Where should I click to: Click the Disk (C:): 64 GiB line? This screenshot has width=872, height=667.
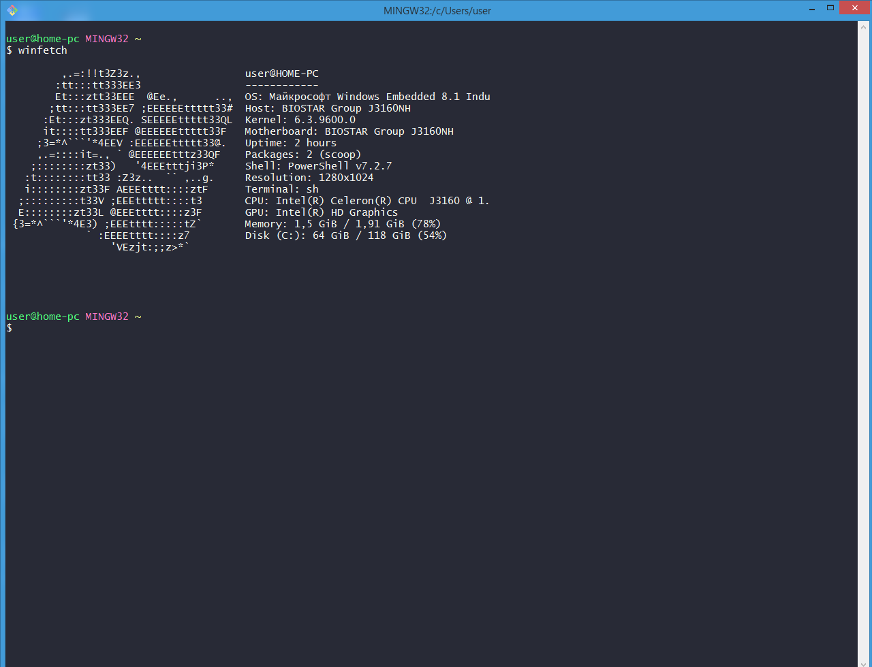tap(346, 235)
